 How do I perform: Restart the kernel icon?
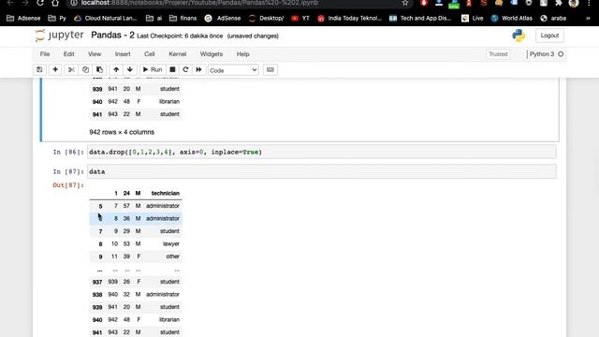coord(185,70)
